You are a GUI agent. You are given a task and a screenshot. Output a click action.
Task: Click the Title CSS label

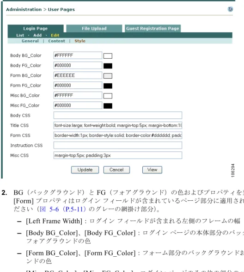[x=19, y=125]
